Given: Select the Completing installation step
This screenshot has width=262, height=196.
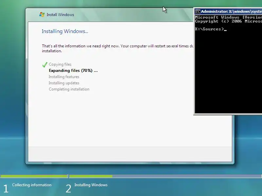Looking at the screenshot, I should (x=69, y=89).
